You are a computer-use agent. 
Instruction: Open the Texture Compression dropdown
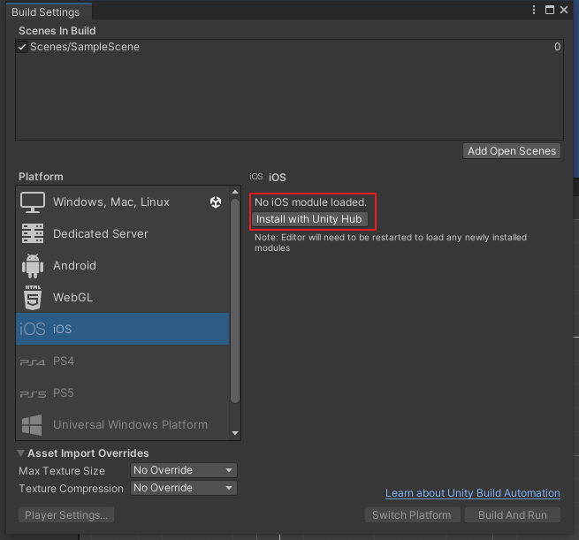point(184,488)
